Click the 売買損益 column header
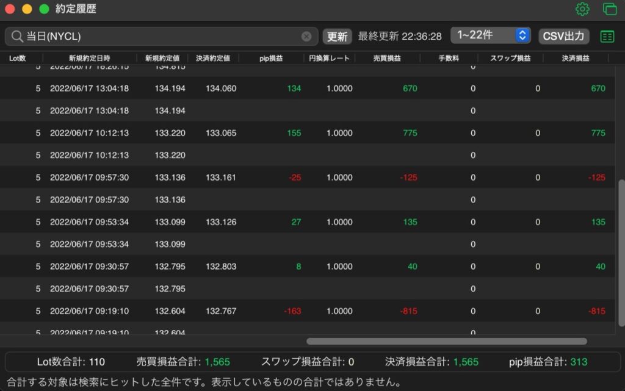The width and height of the screenshot is (625, 391). pyautogui.click(x=387, y=58)
